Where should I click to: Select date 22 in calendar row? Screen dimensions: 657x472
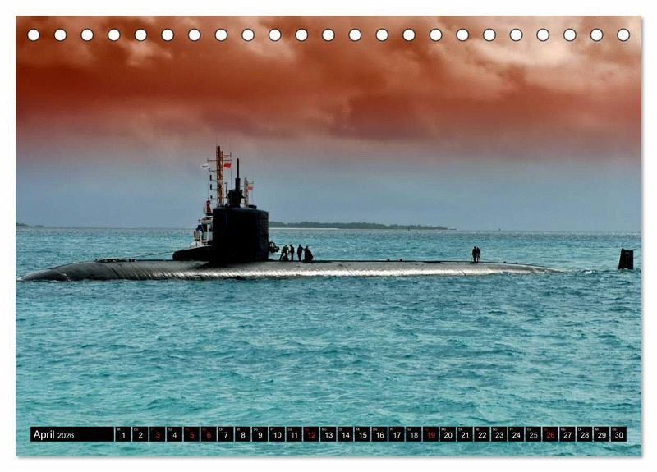click(482, 434)
